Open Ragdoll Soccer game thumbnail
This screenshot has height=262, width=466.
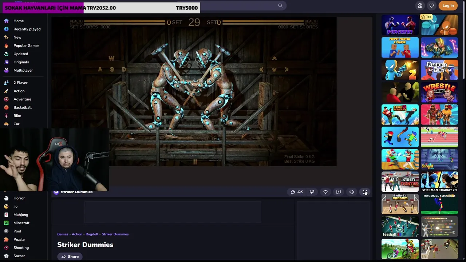coord(439,204)
